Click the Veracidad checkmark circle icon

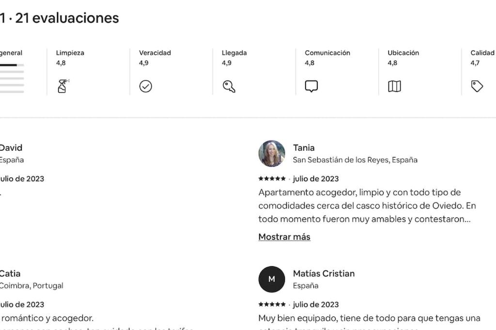click(145, 86)
